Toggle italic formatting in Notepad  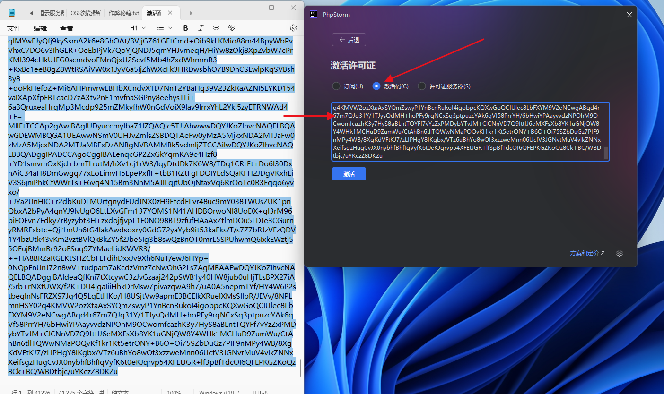click(201, 28)
